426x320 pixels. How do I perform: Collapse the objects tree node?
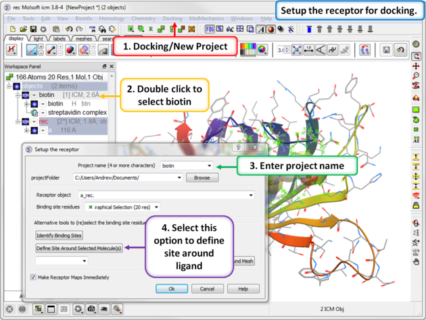(9, 86)
